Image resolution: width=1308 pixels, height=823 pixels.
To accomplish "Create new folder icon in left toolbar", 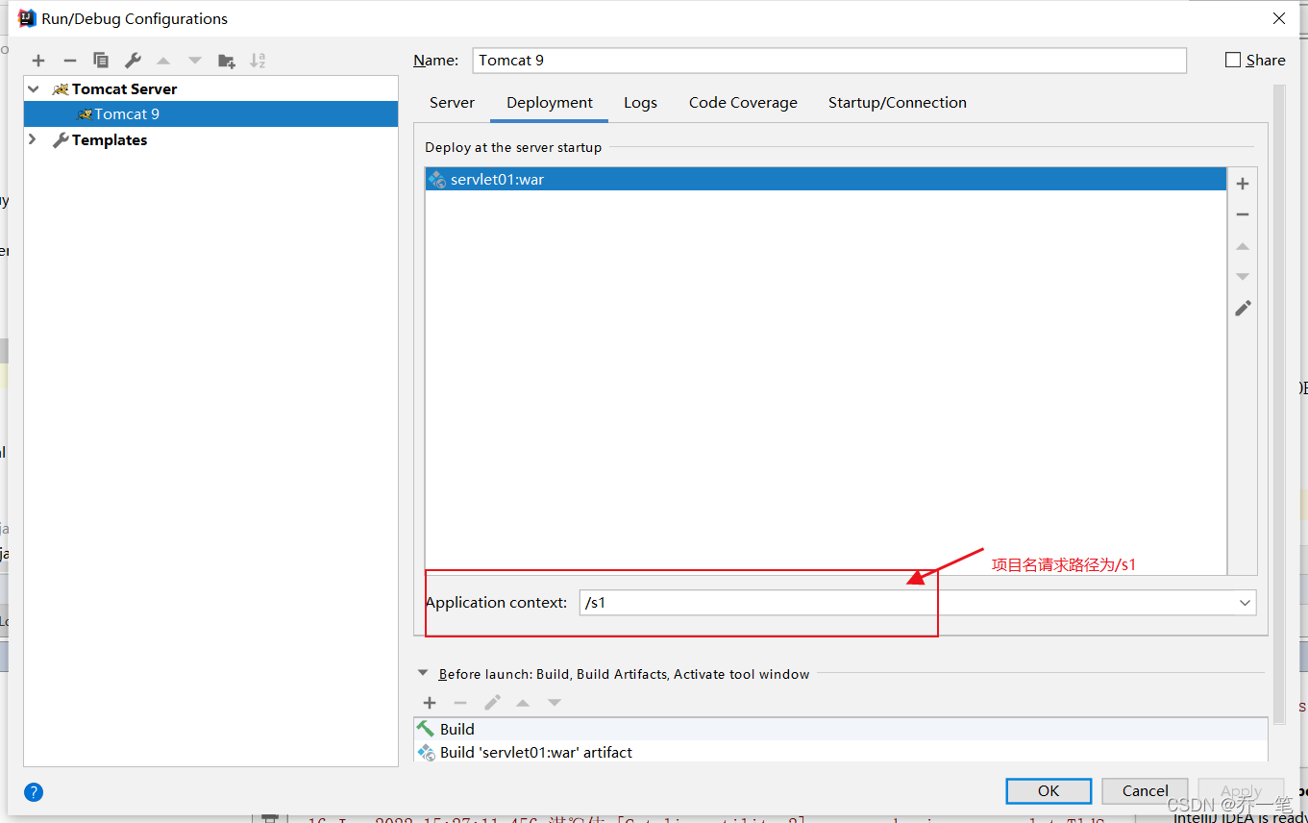I will pos(227,61).
